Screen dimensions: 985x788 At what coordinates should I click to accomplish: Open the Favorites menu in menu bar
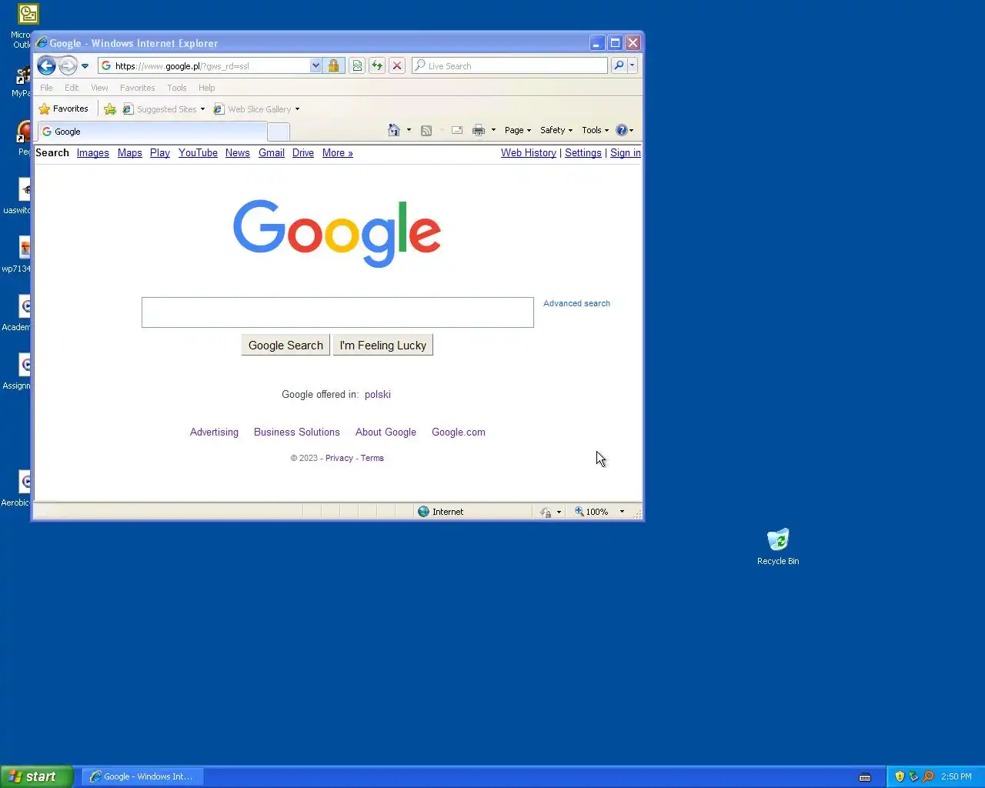coord(137,88)
